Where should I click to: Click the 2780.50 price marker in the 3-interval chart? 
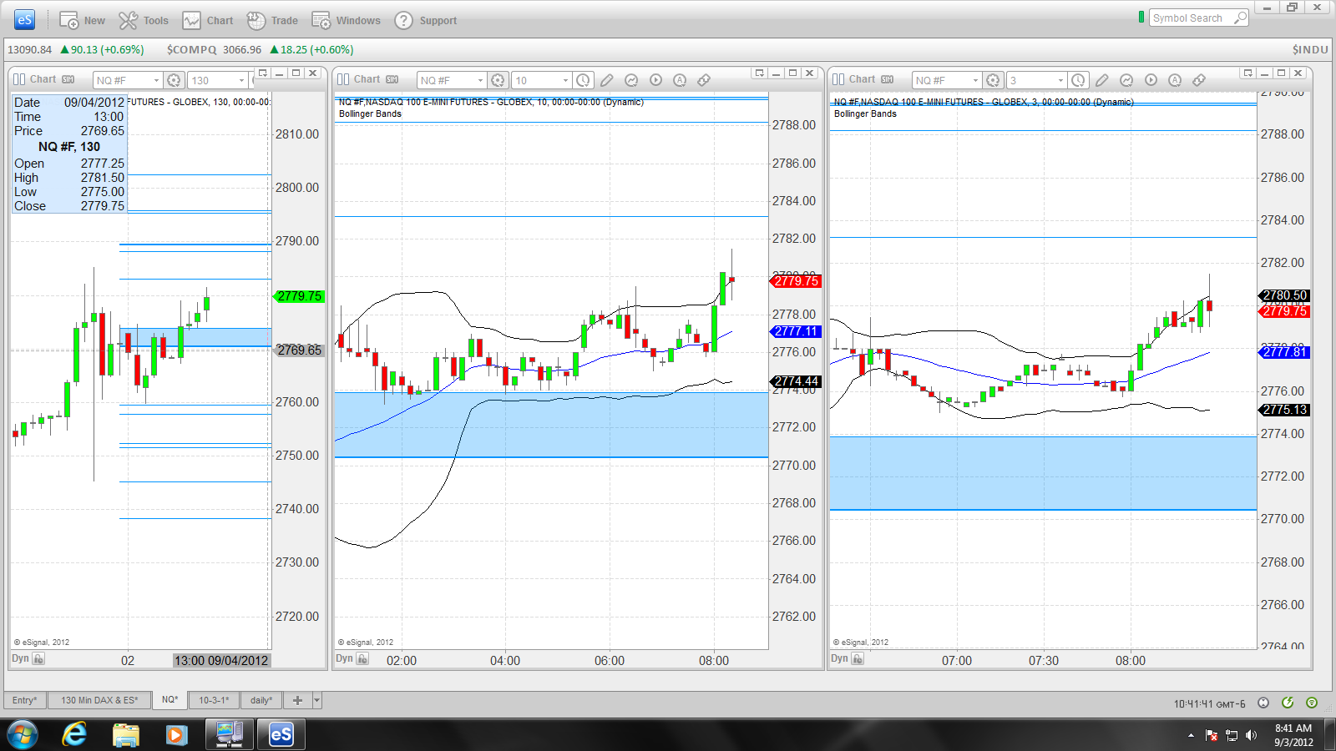[x=1284, y=295]
